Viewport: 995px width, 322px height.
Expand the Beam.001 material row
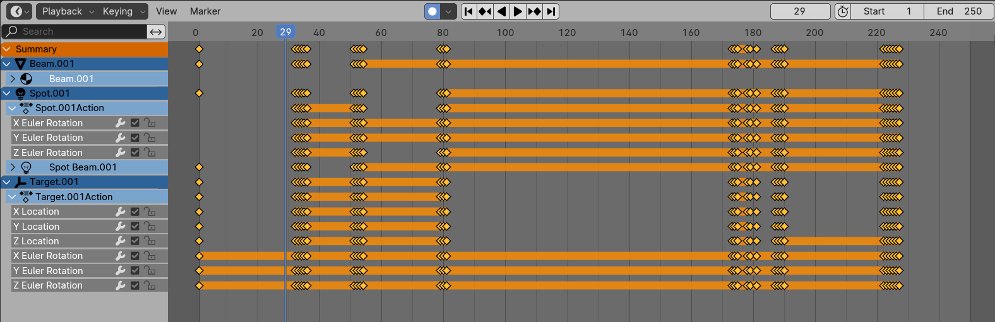(13, 79)
